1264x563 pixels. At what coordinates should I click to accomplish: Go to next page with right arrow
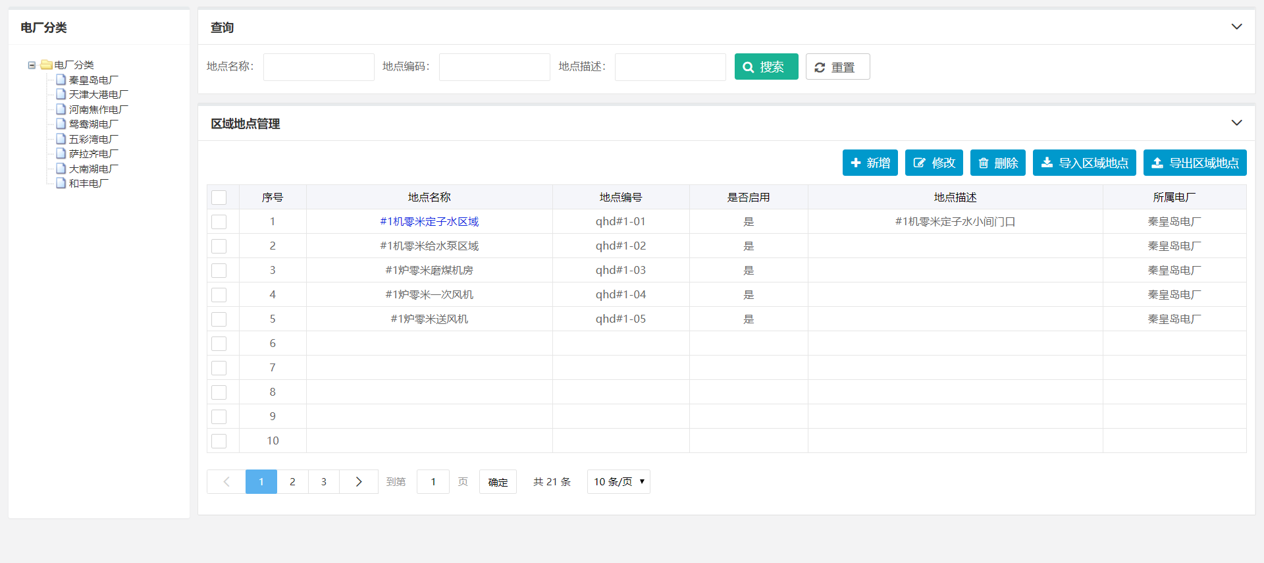click(359, 481)
